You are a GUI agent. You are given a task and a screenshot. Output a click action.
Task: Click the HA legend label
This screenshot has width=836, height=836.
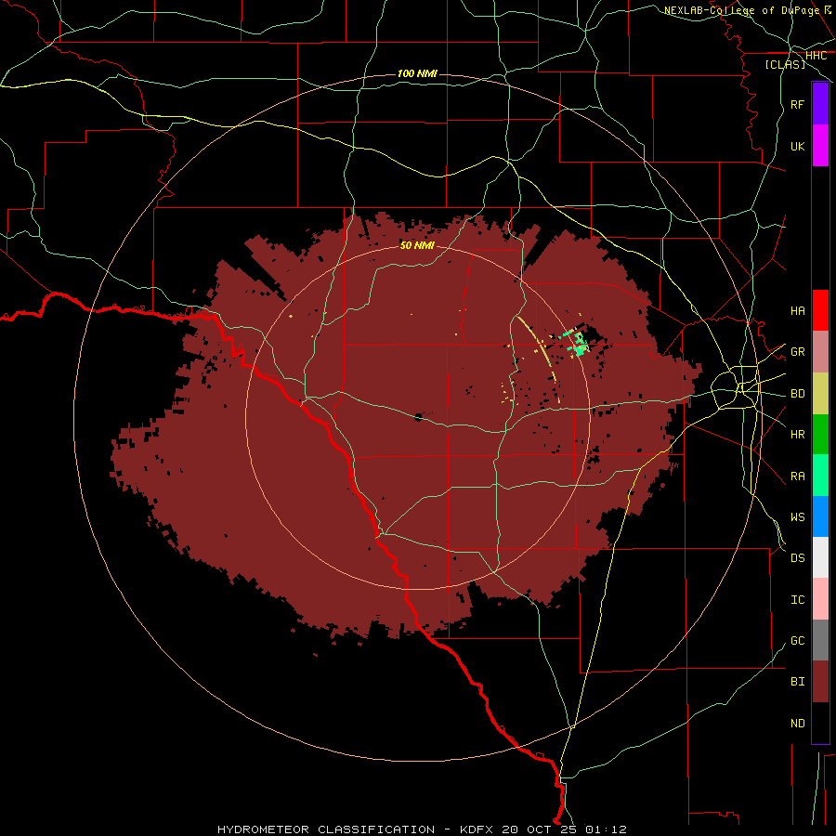[x=797, y=310]
